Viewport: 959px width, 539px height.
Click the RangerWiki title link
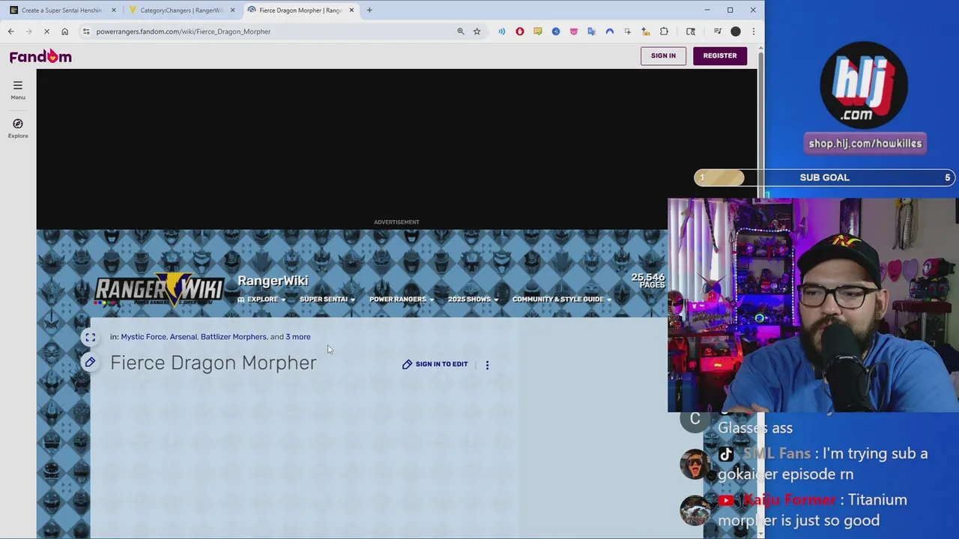click(273, 281)
